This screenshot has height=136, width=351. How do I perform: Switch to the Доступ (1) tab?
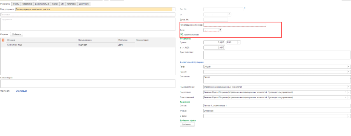pyautogui.click(x=84, y=4)
